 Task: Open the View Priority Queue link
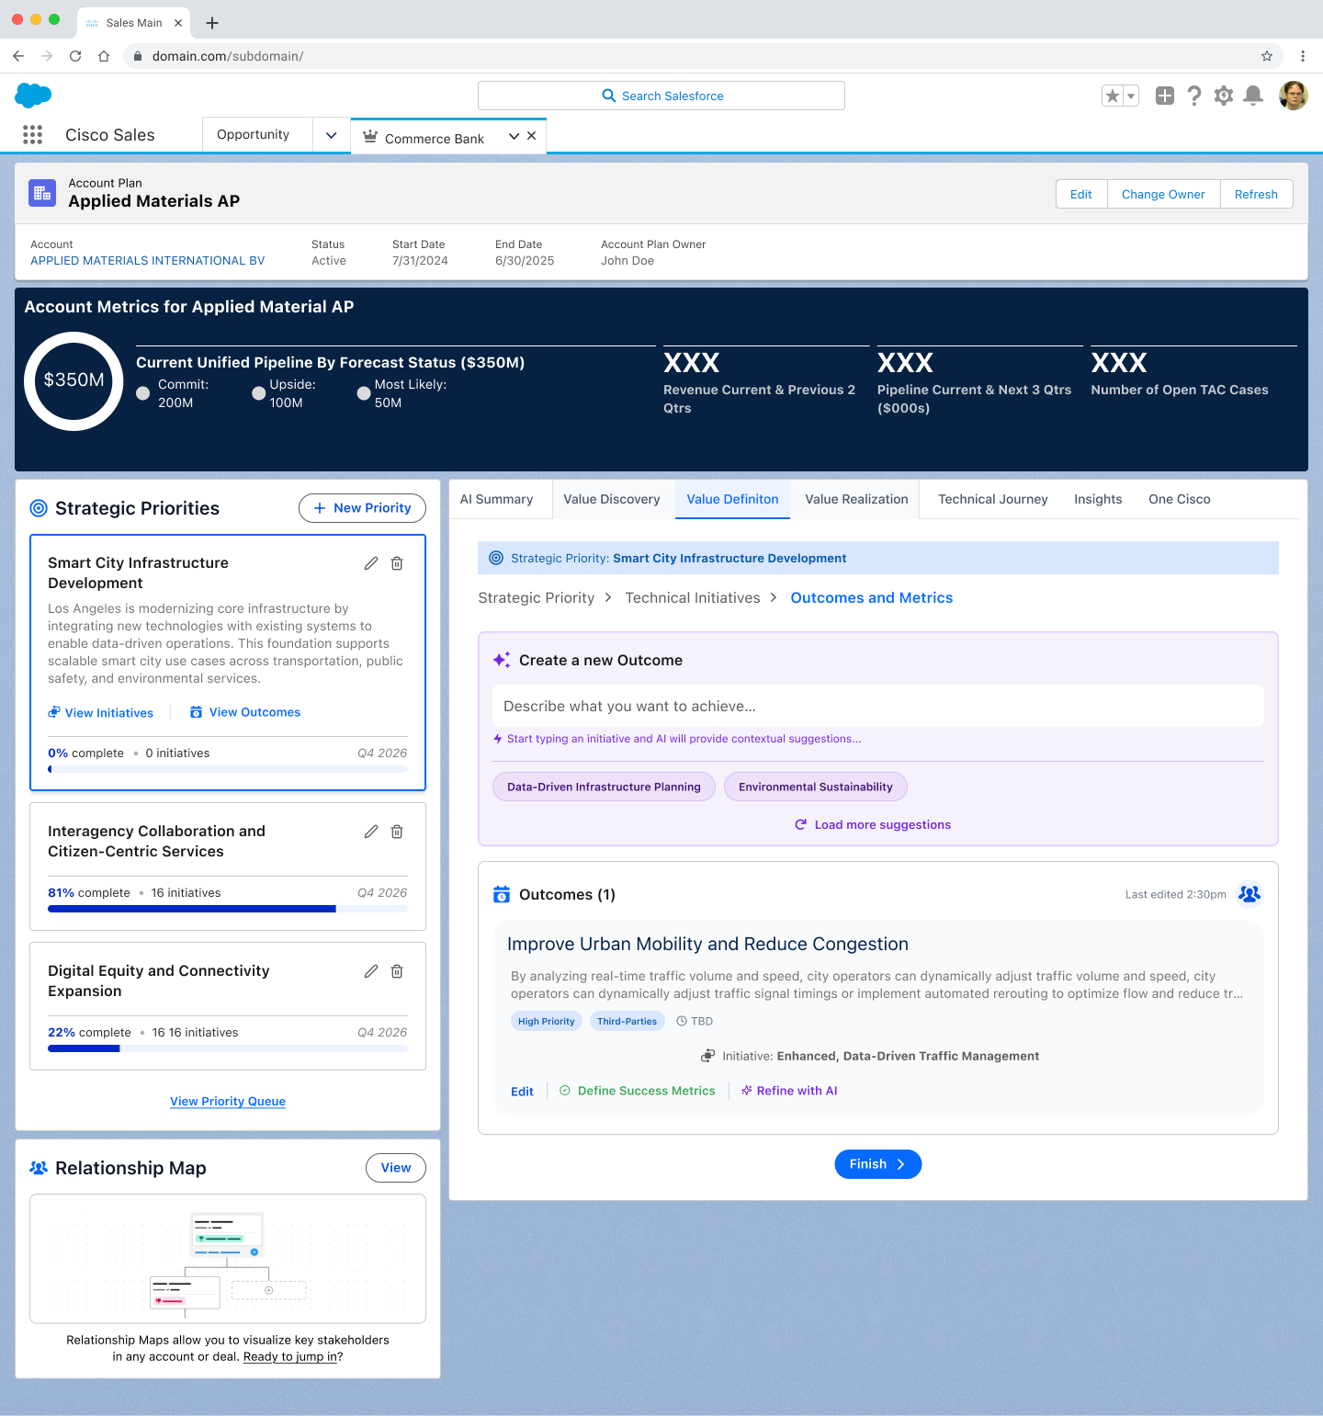tap(228, 1101)
